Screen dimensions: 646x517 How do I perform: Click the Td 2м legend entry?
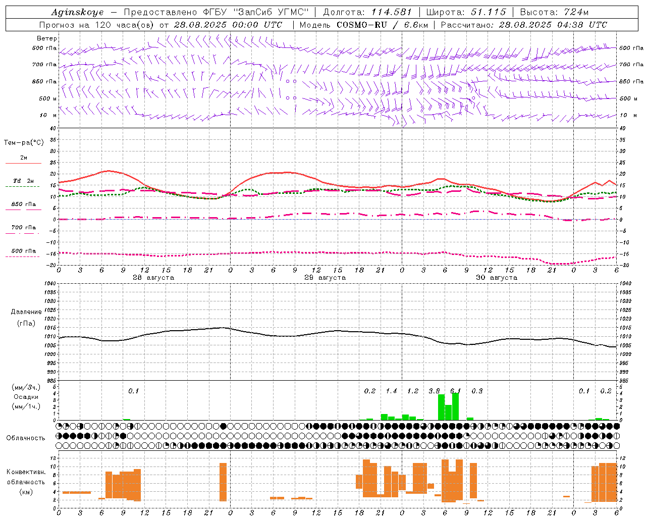pos(23,181)
